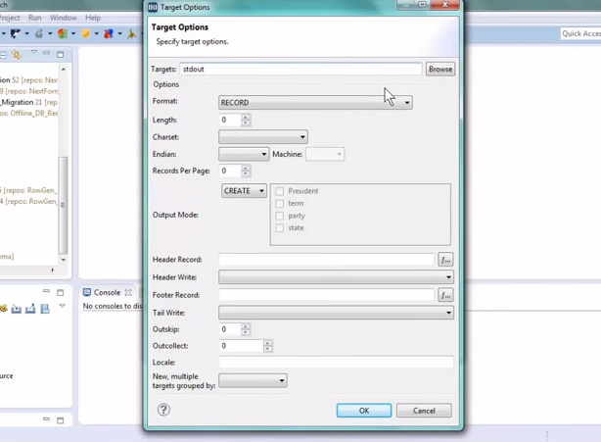Click the gray target toolbar icon

click(39, 33)
